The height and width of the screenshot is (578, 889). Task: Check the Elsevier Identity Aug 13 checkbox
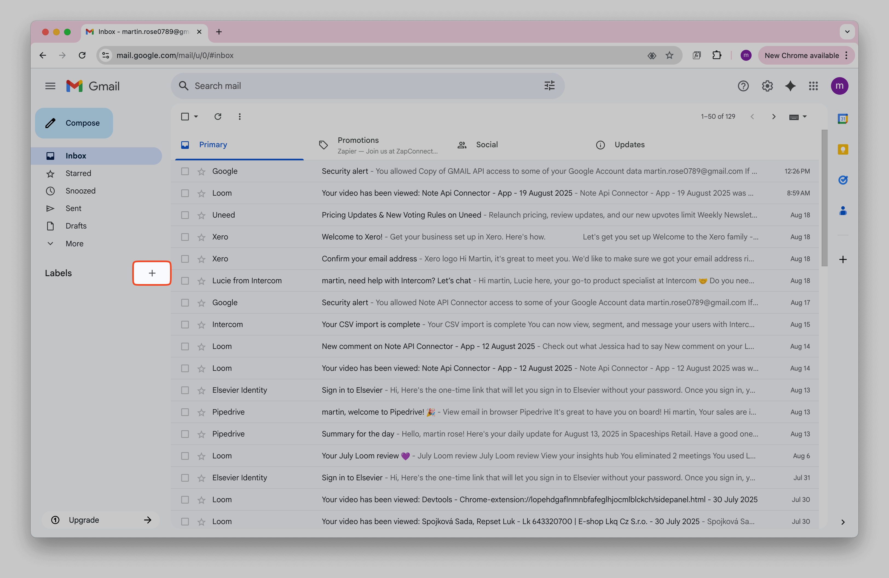pos(185,390)
